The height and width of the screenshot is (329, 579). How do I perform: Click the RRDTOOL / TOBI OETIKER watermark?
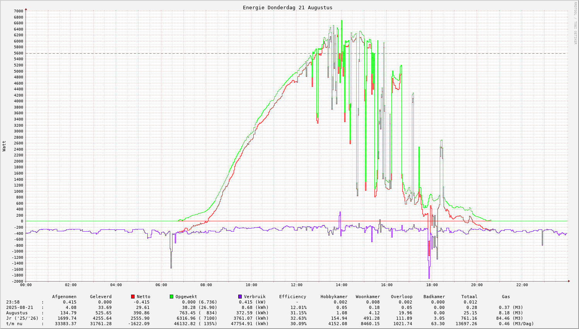click(x=575, y=23)
